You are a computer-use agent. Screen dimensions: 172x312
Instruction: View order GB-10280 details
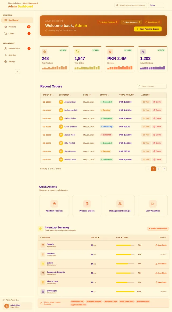pyautogui.click(x=146, y=135)
